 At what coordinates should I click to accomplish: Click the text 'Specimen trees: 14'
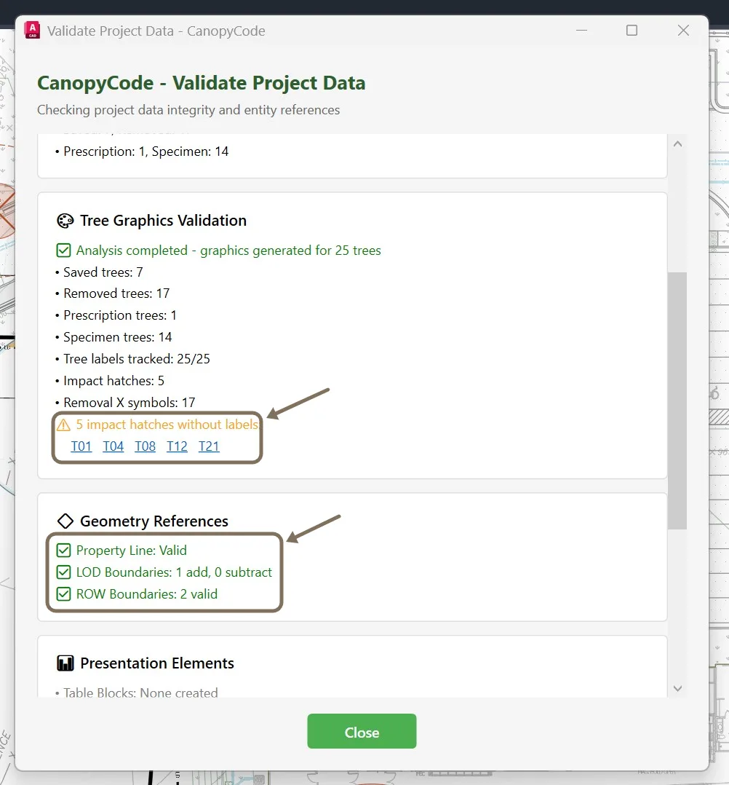tap(118, 337)
